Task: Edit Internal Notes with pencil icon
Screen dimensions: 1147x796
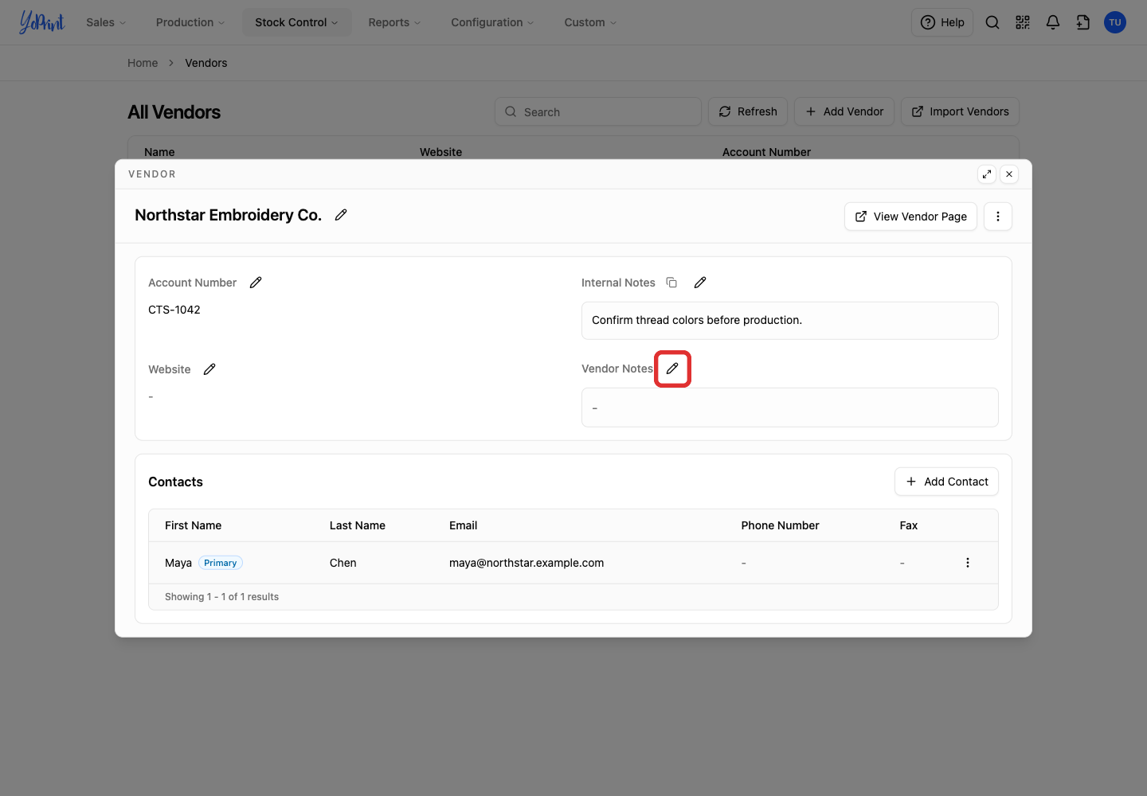Action: (x=700, y=283)
